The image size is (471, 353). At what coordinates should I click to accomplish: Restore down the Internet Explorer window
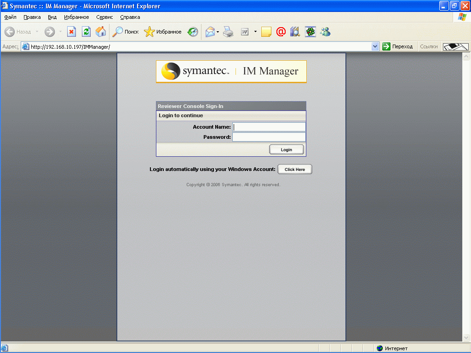pyautogui.click(x=454, y=6)
